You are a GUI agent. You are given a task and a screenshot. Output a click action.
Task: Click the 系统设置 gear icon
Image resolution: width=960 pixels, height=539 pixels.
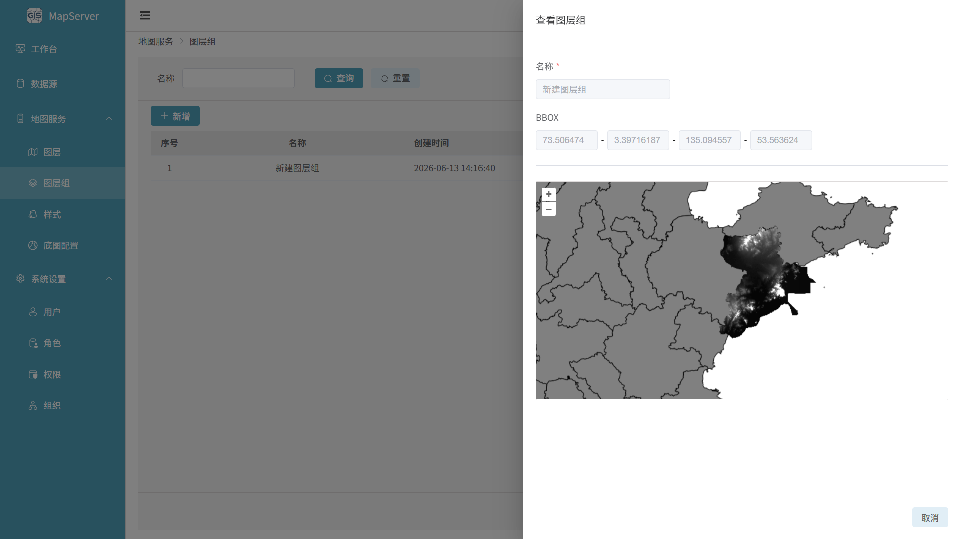coord(20,278)
